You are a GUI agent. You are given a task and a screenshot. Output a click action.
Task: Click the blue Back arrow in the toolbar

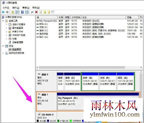[x=3, y=12]
